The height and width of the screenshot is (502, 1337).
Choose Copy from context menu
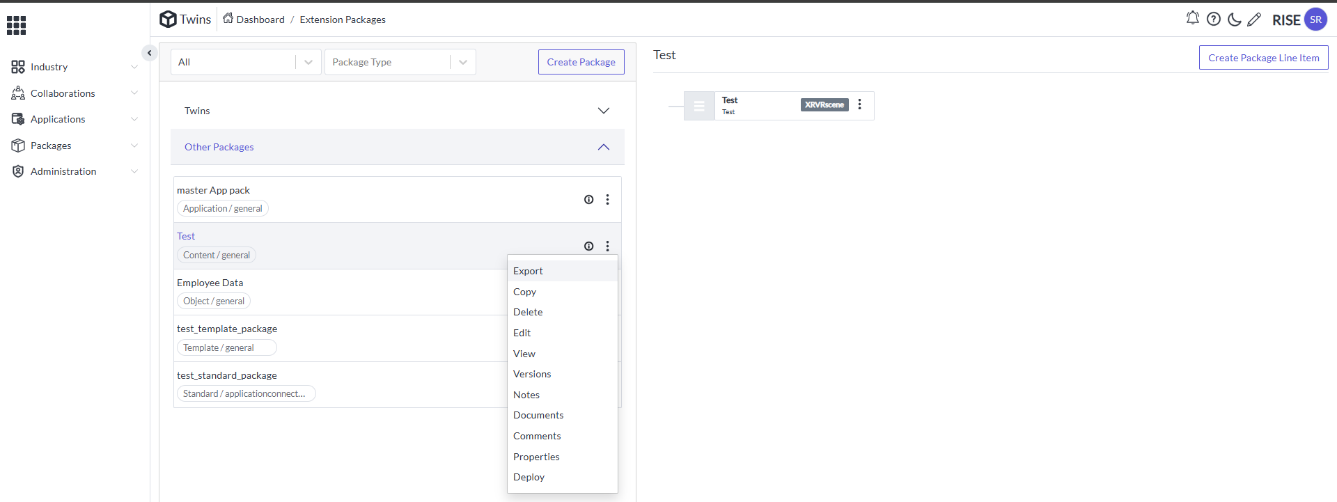coord(563,292)
